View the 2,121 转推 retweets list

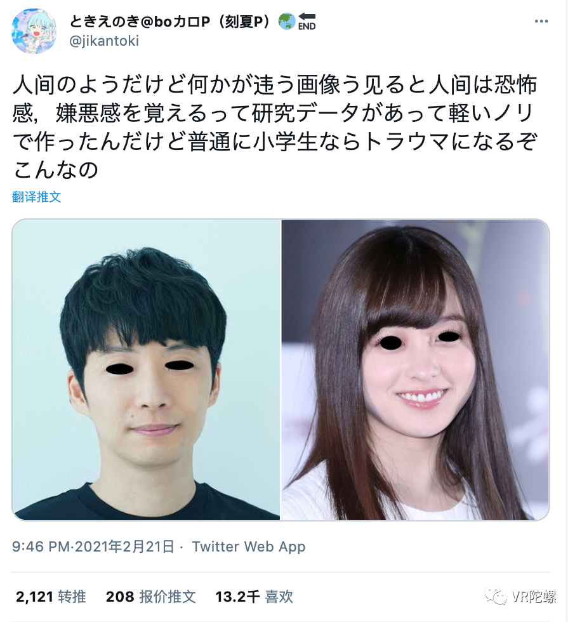[51, 596]
